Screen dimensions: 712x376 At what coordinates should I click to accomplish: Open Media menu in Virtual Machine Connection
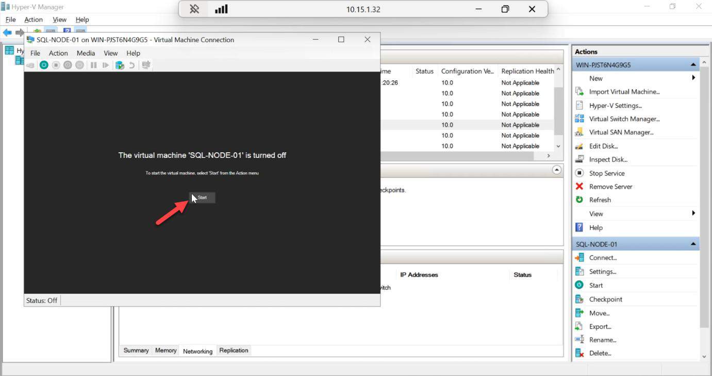tap(86, 53)
